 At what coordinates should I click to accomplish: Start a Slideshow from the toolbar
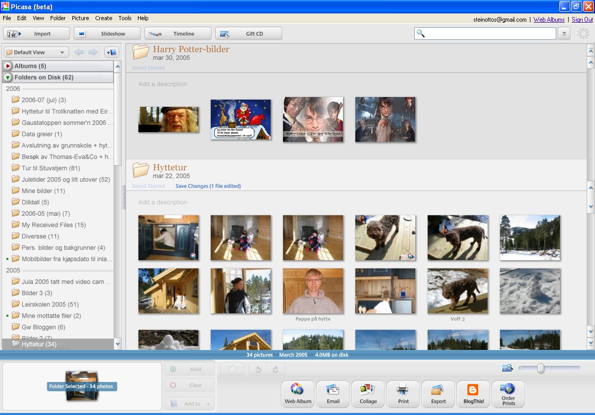tap(107, 34)
